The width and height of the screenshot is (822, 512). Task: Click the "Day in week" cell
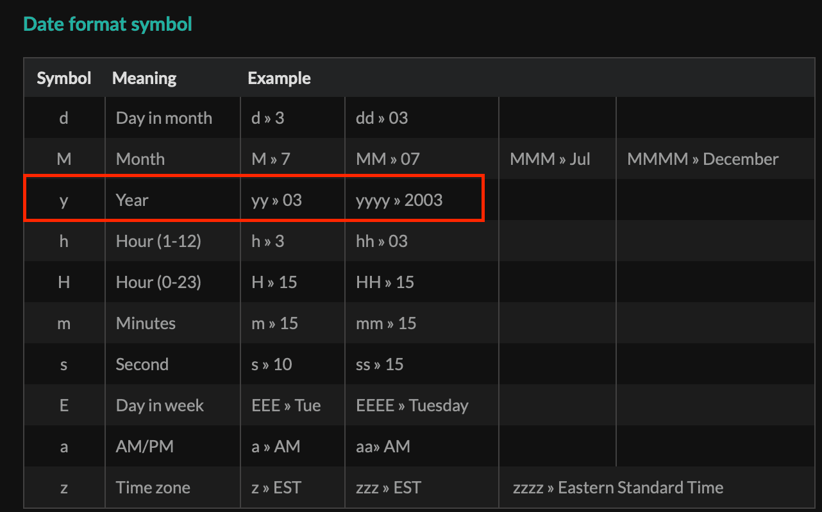point(160,405)
